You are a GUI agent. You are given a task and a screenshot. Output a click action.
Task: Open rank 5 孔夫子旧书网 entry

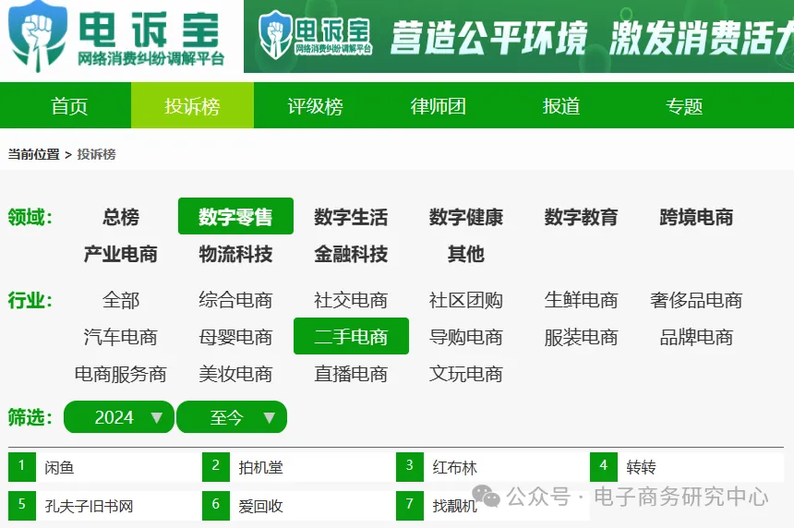105,506
